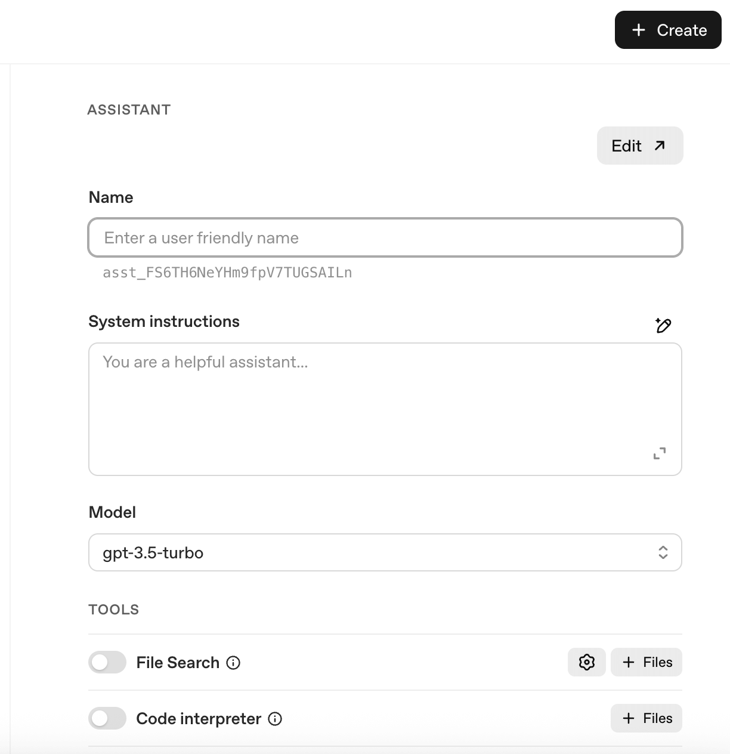Click the plus icon on the Create button
The width and height of the screenshot is (730, 754).
[x=638, y=30]
